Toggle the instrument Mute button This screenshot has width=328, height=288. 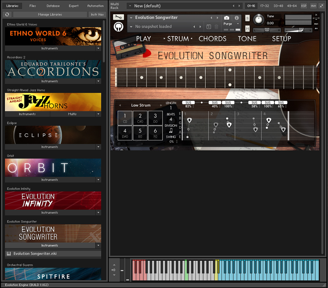click(x=247, y=29)
